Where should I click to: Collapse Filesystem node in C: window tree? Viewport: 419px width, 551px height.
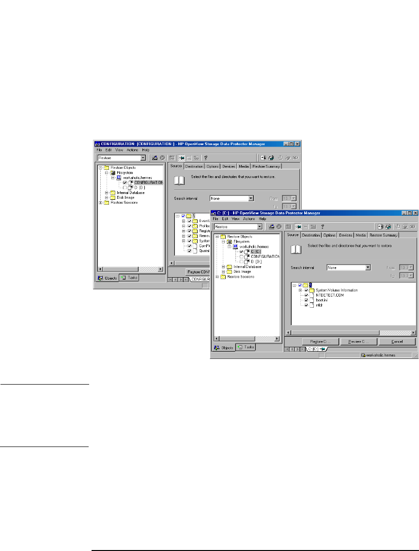223,241
